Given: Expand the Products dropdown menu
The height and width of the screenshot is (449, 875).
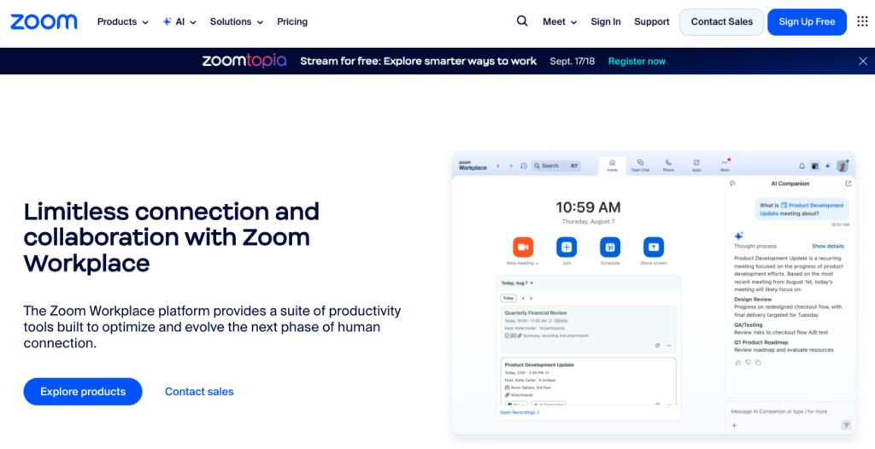Looking at the screenshot, I should click(x=122, y=21).
